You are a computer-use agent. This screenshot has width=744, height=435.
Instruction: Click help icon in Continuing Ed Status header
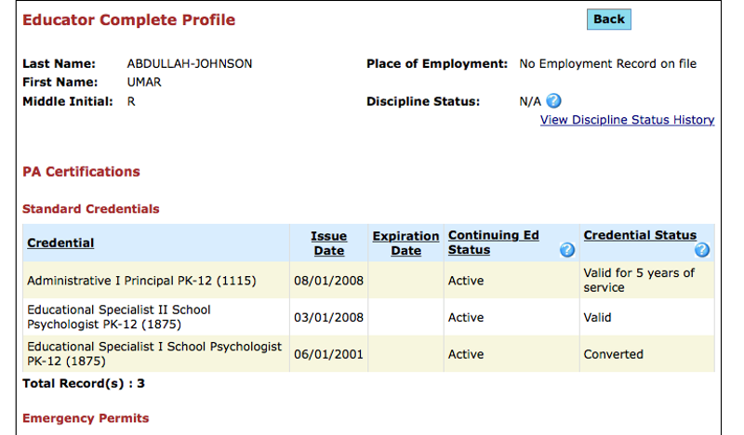point(567,250)
